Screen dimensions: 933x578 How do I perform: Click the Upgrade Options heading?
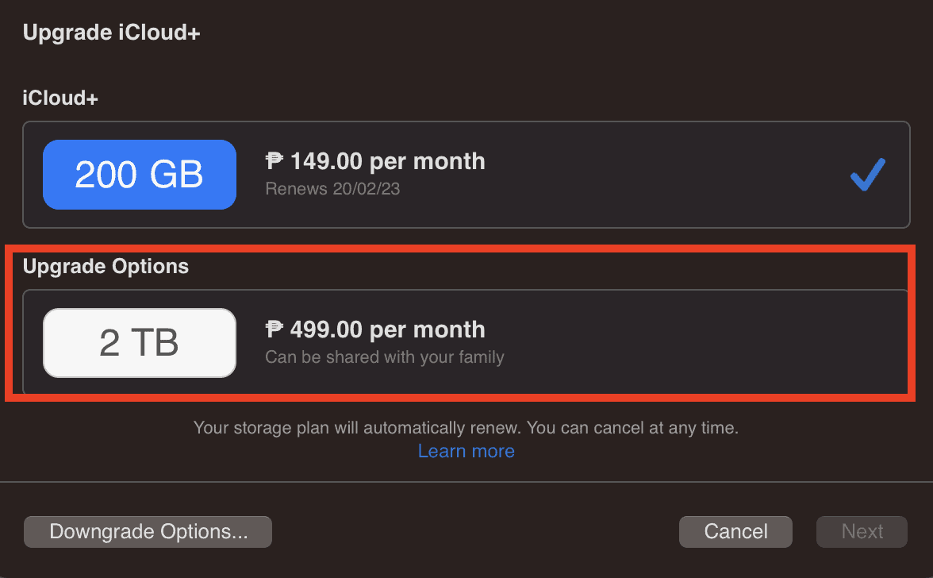coord(106,266)
